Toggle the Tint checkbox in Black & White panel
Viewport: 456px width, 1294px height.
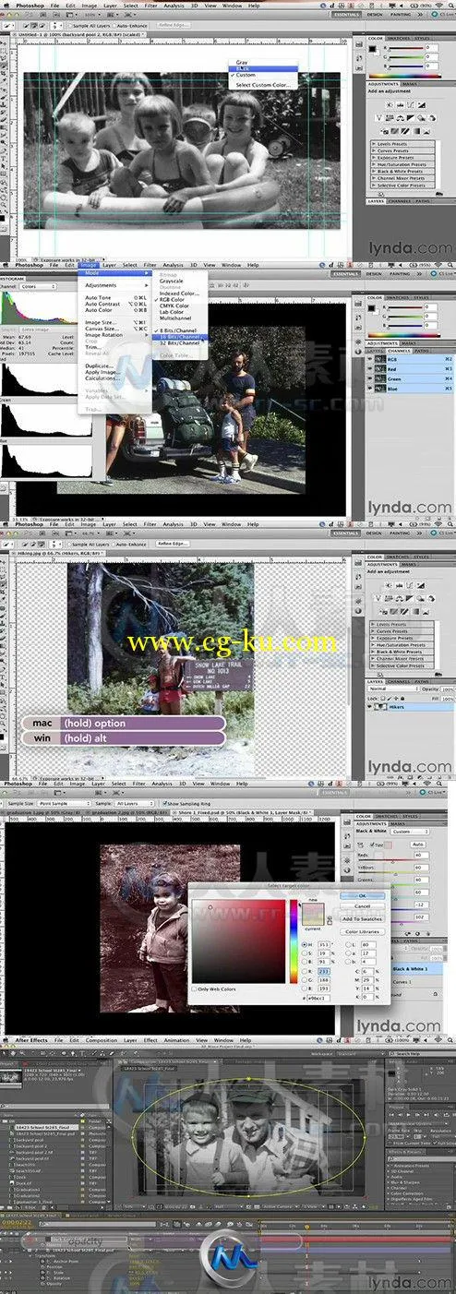pos(373,844)
